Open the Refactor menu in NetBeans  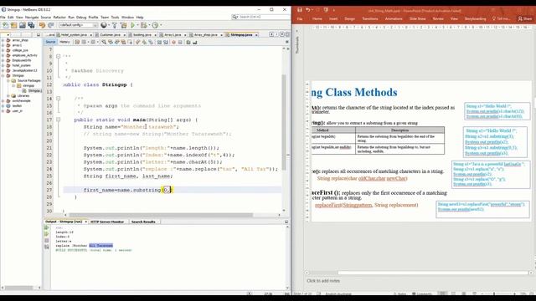[59, 17]
